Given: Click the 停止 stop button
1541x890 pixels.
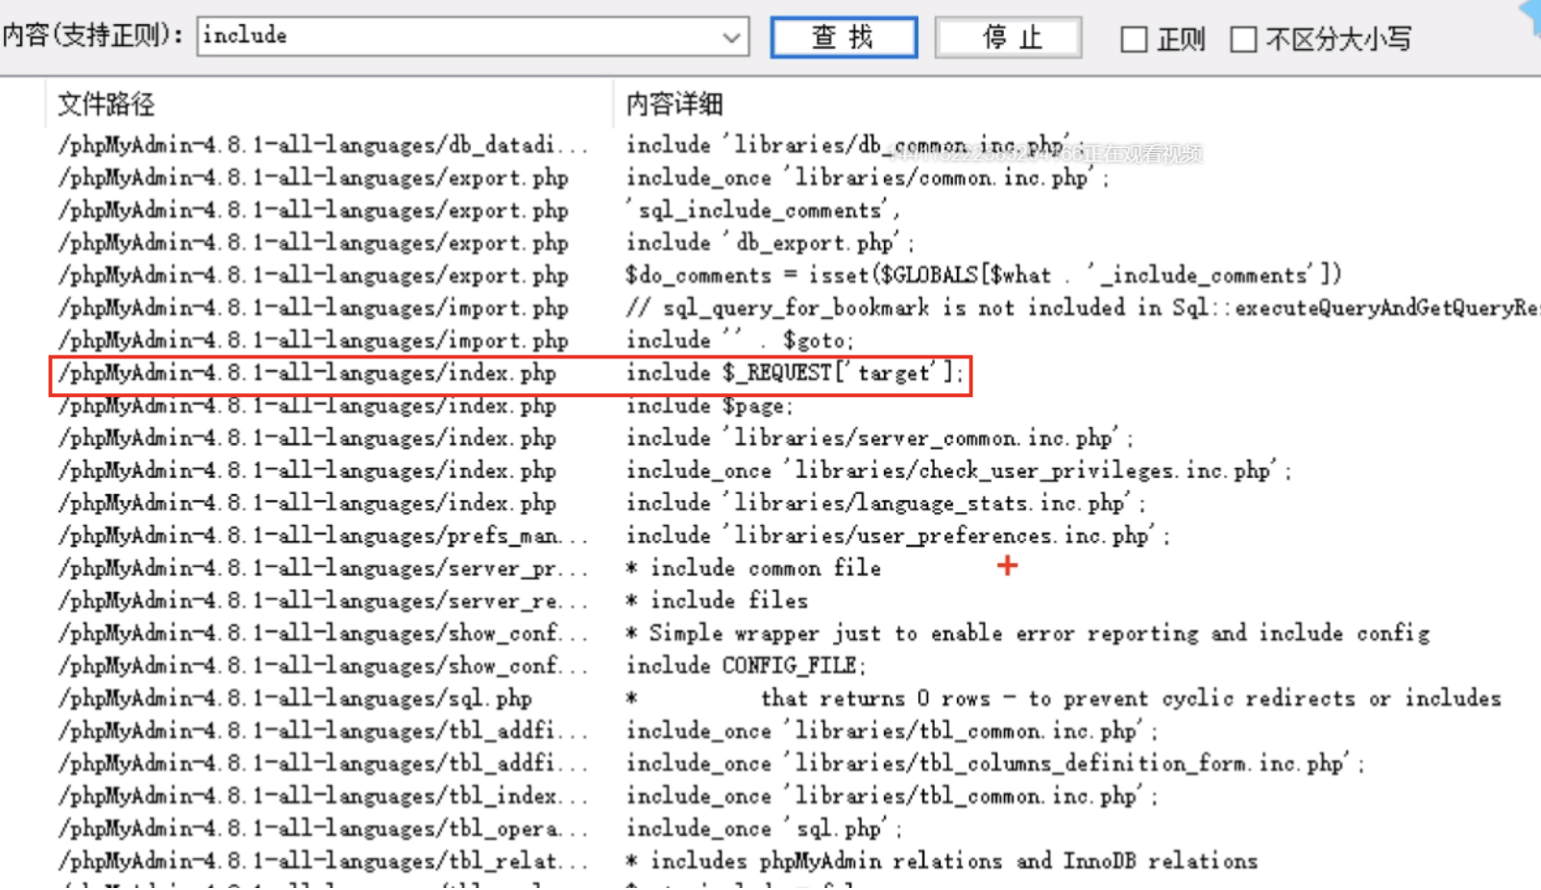Looking at the screenshot, I should click(x=1009, y=37).
